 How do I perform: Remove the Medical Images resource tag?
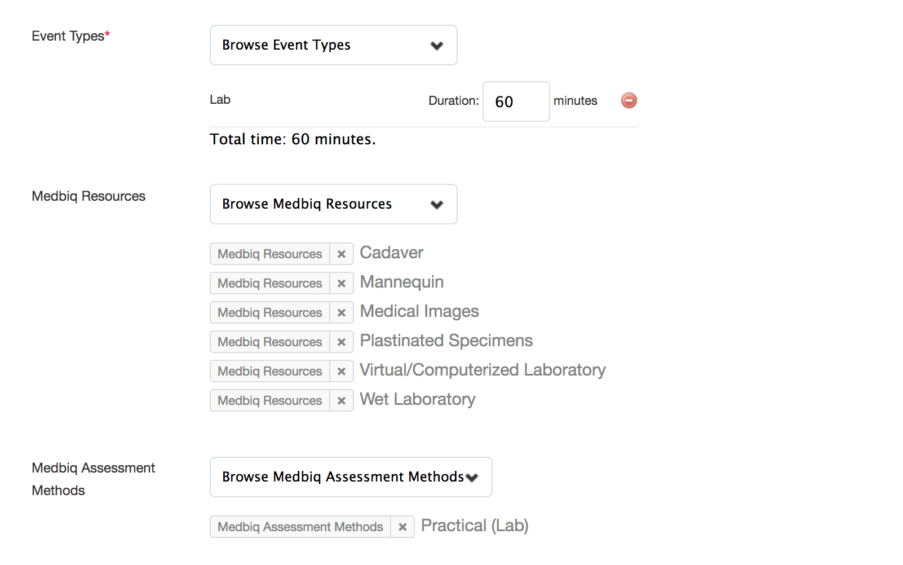342,312
